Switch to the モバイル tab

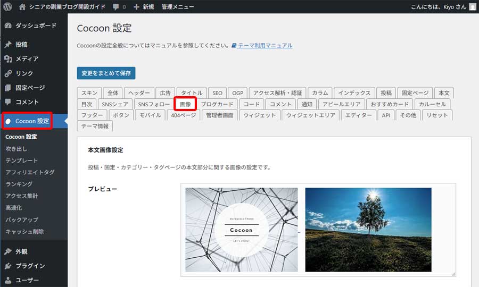tap(150, 115)
